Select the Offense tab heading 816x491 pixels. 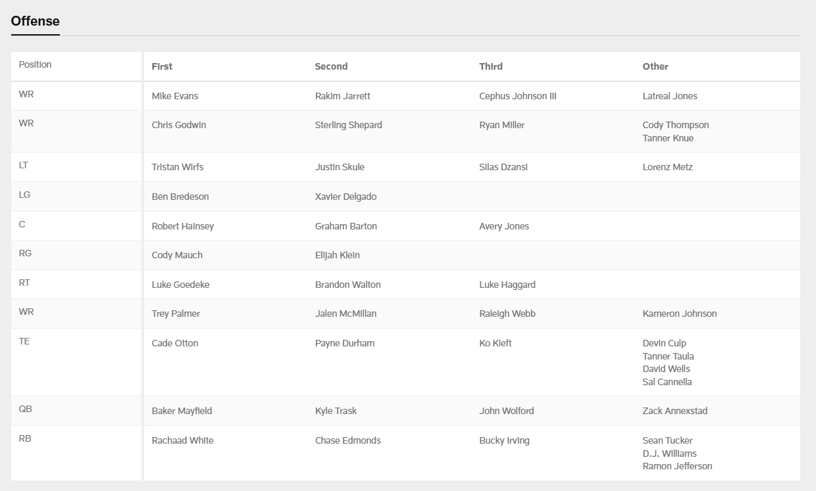[35, 21]
